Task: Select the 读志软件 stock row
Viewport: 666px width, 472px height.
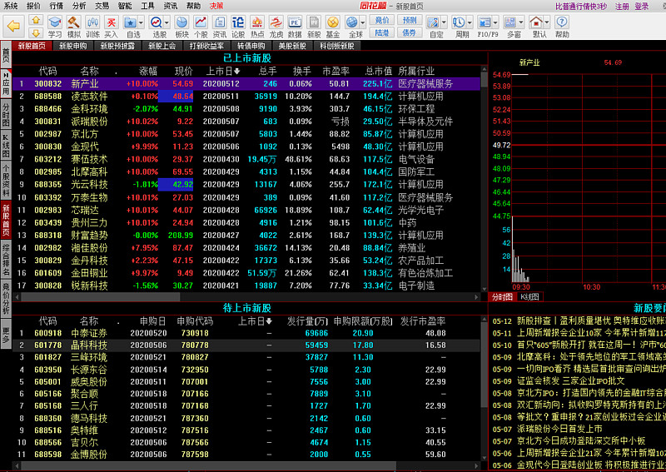Action: (x=246, y=97)
